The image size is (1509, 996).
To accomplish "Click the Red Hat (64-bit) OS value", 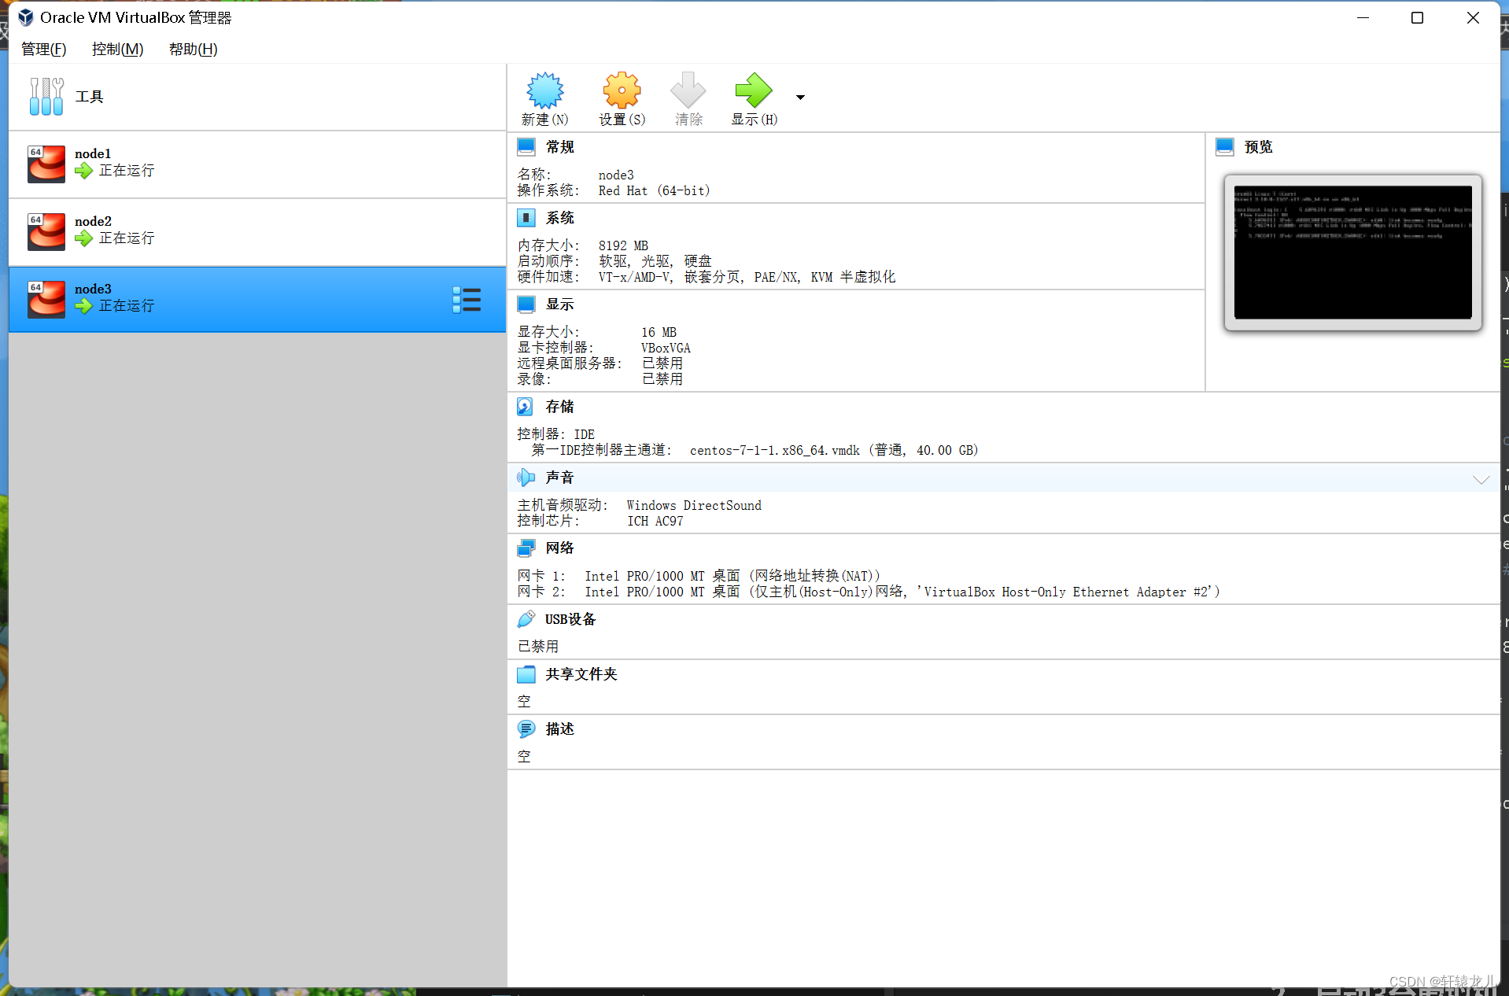I will (654, 191).
